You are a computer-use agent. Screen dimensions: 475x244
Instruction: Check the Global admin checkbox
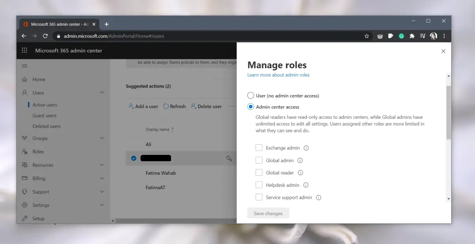[x=259, y=160]
